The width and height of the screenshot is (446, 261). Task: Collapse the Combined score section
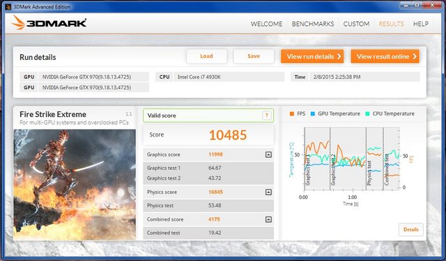268,219
